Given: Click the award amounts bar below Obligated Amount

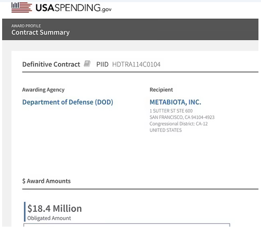Looking at the screenshot, I should coord(127,225).
